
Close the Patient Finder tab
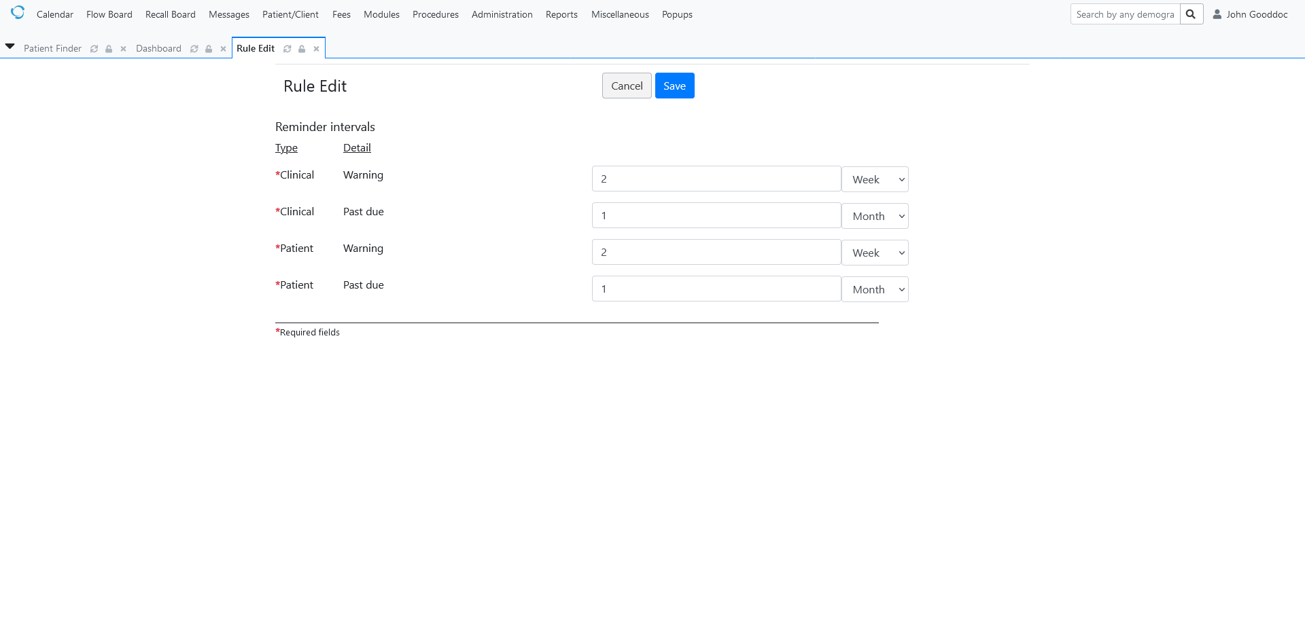123,48
